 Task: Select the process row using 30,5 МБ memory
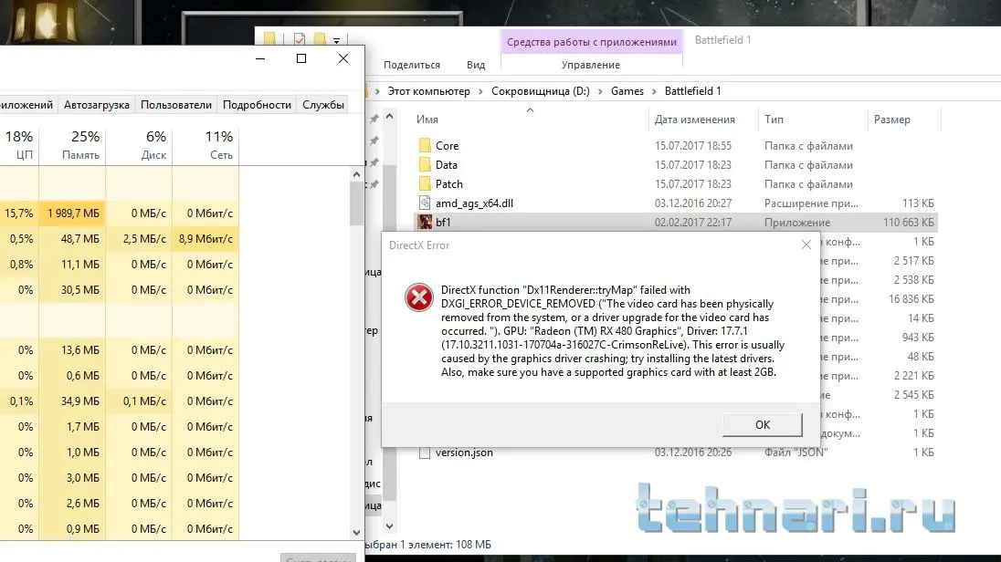click(x=120, y=289)
